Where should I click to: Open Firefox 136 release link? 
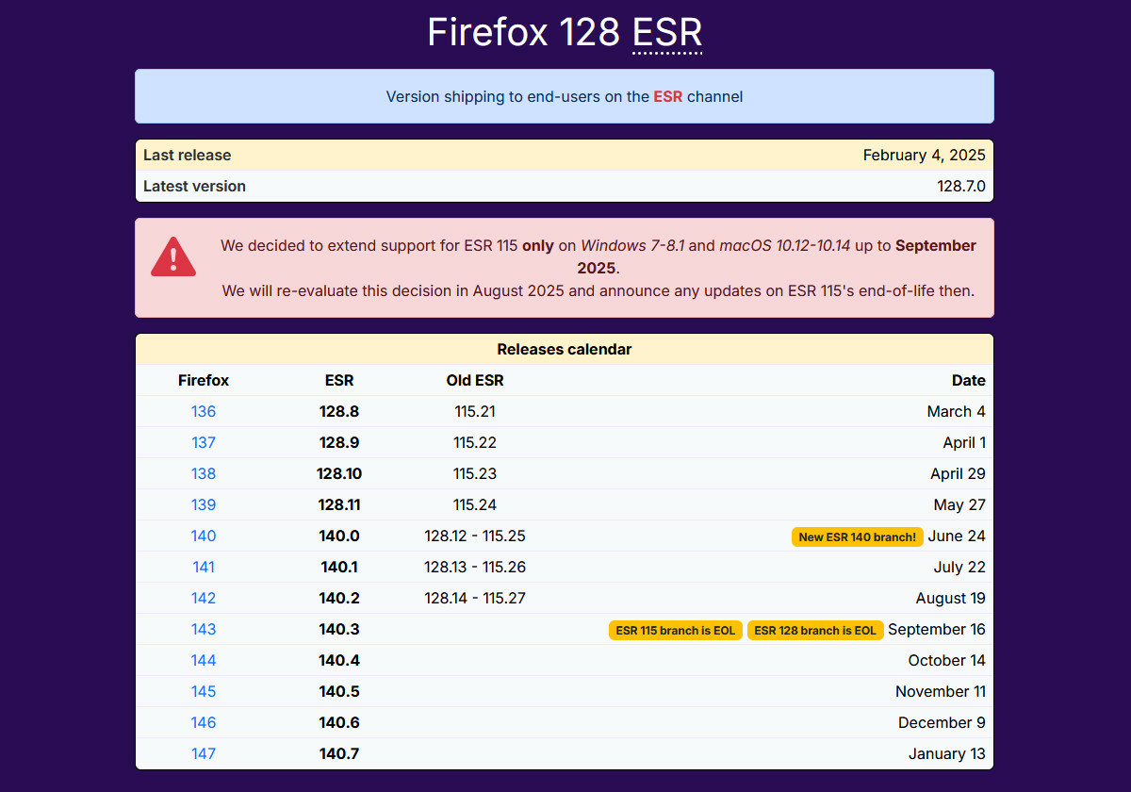coord(204,411)
